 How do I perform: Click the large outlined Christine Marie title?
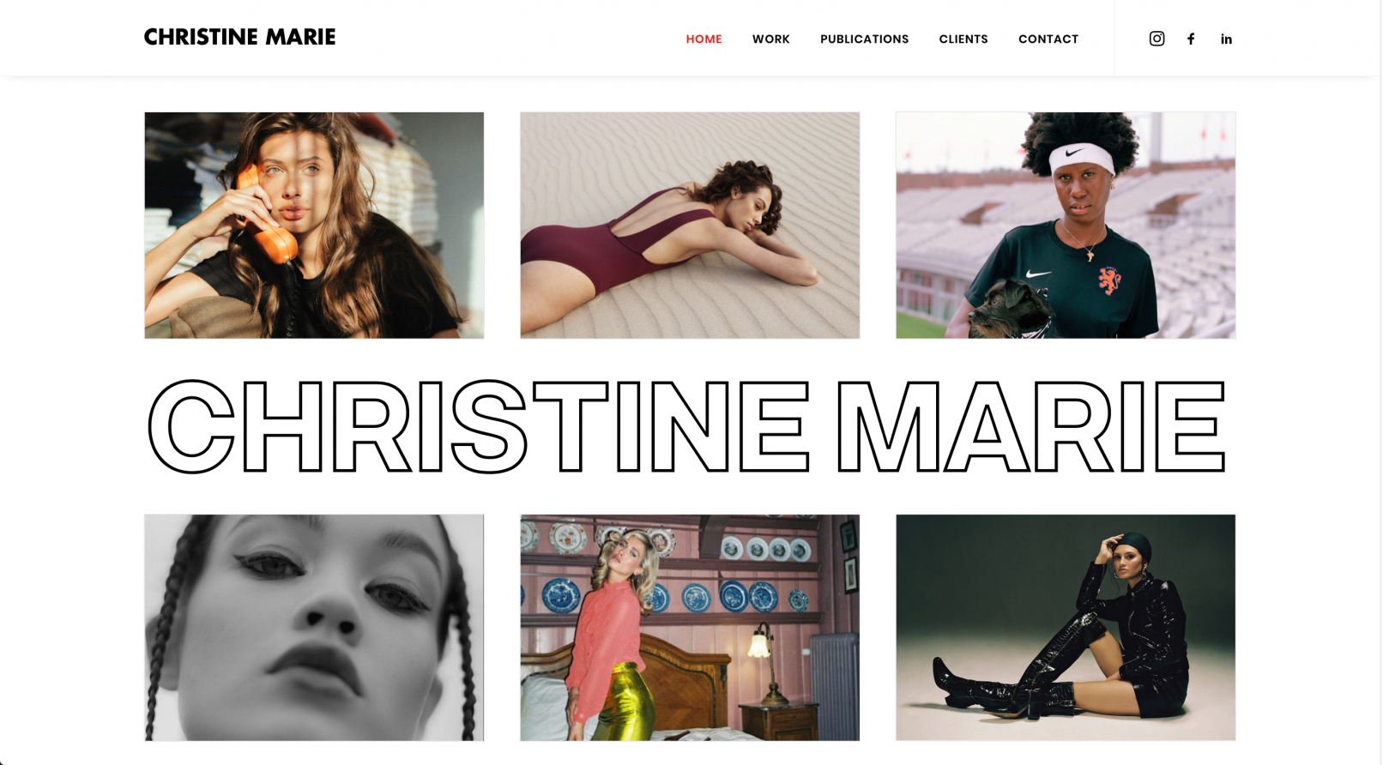click(686, 426)
